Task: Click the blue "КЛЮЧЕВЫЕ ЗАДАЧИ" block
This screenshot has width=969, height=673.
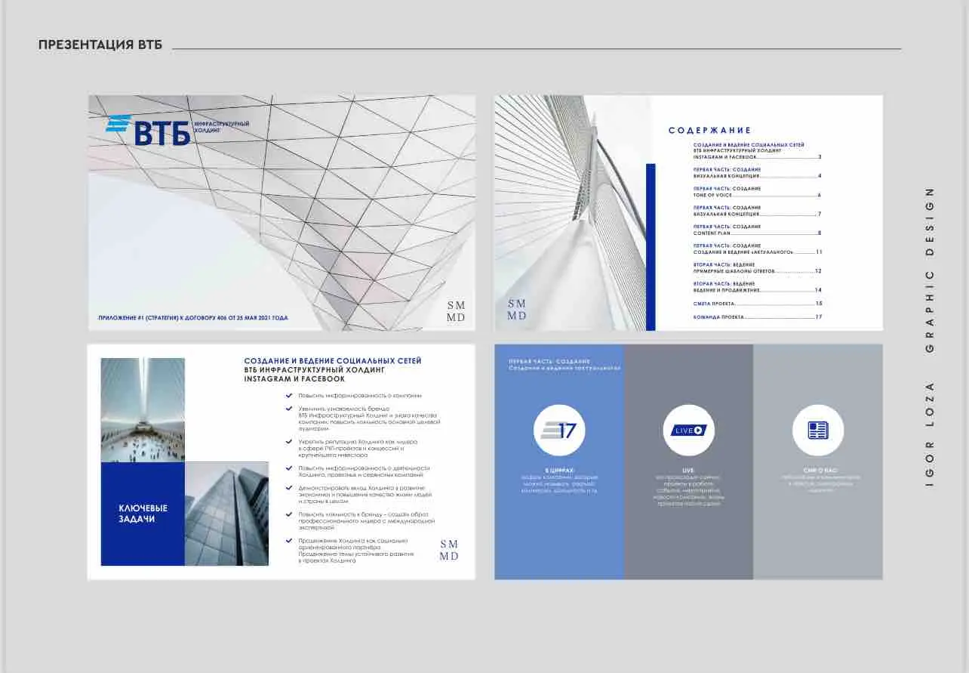Action: tap(143, 514)
